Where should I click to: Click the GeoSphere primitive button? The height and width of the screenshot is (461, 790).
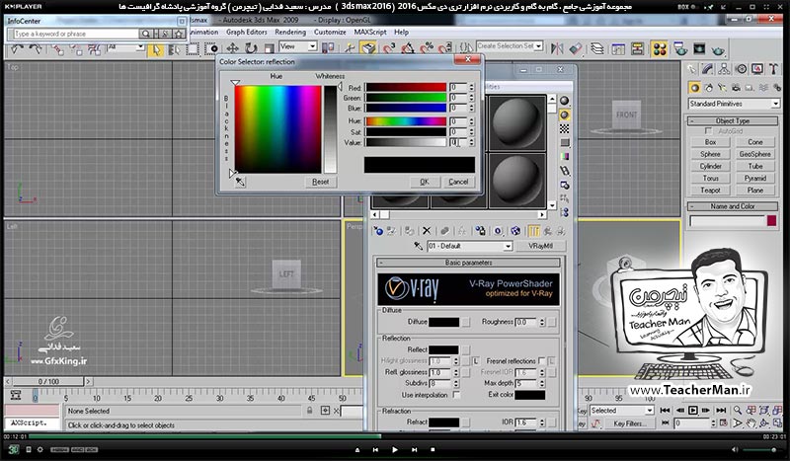[754, 154]
